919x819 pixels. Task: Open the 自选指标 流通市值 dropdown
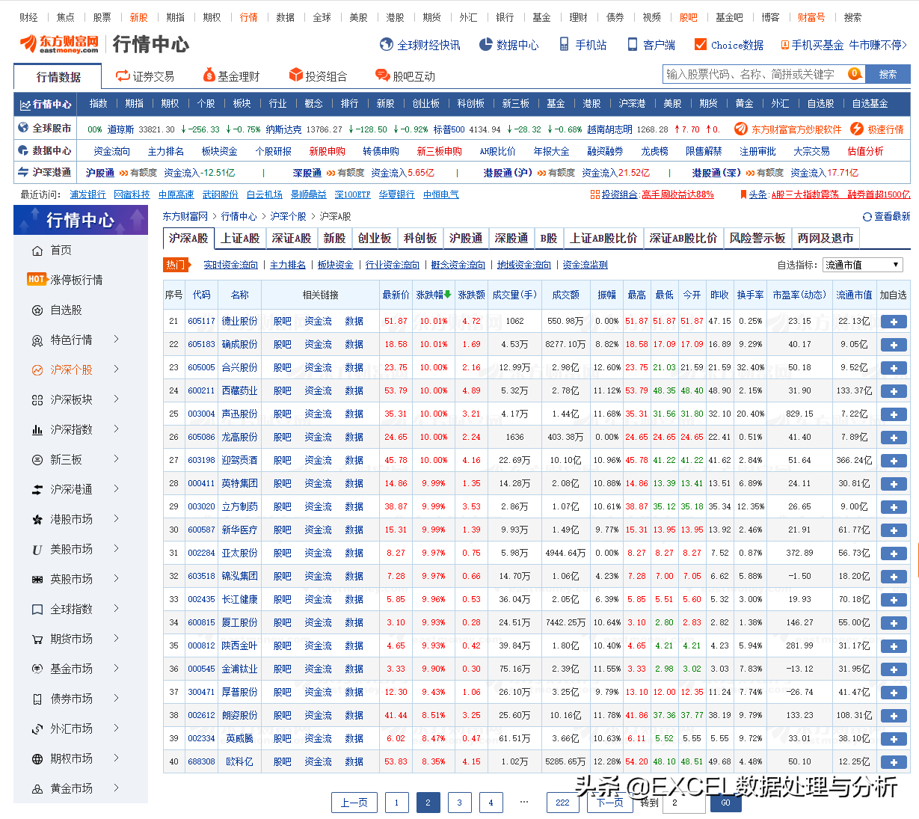point(863,265)
